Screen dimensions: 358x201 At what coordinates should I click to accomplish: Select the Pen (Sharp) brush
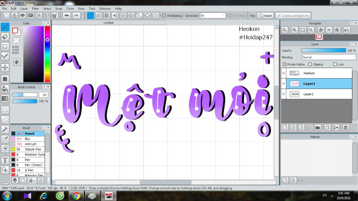[x=28, y=165]
